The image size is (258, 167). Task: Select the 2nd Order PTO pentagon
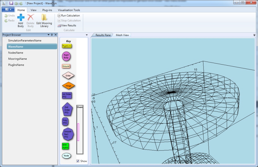pyautogui.click(x=67, y=110)
